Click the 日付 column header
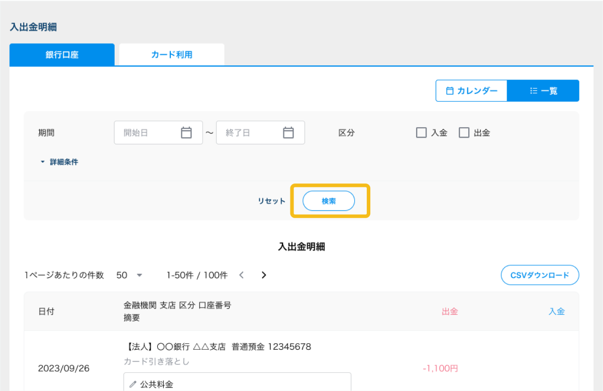603x391 pixels. (46, 311)
